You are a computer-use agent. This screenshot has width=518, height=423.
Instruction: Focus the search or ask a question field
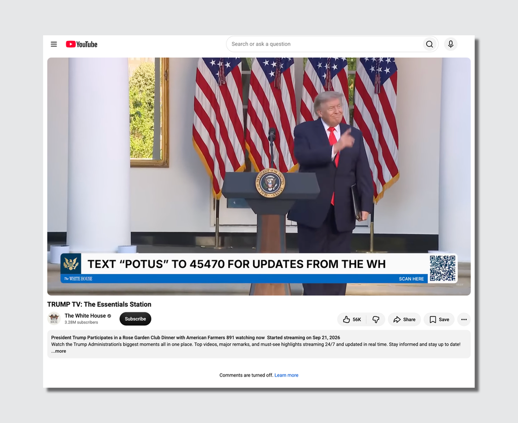click(x=324, y=44)
